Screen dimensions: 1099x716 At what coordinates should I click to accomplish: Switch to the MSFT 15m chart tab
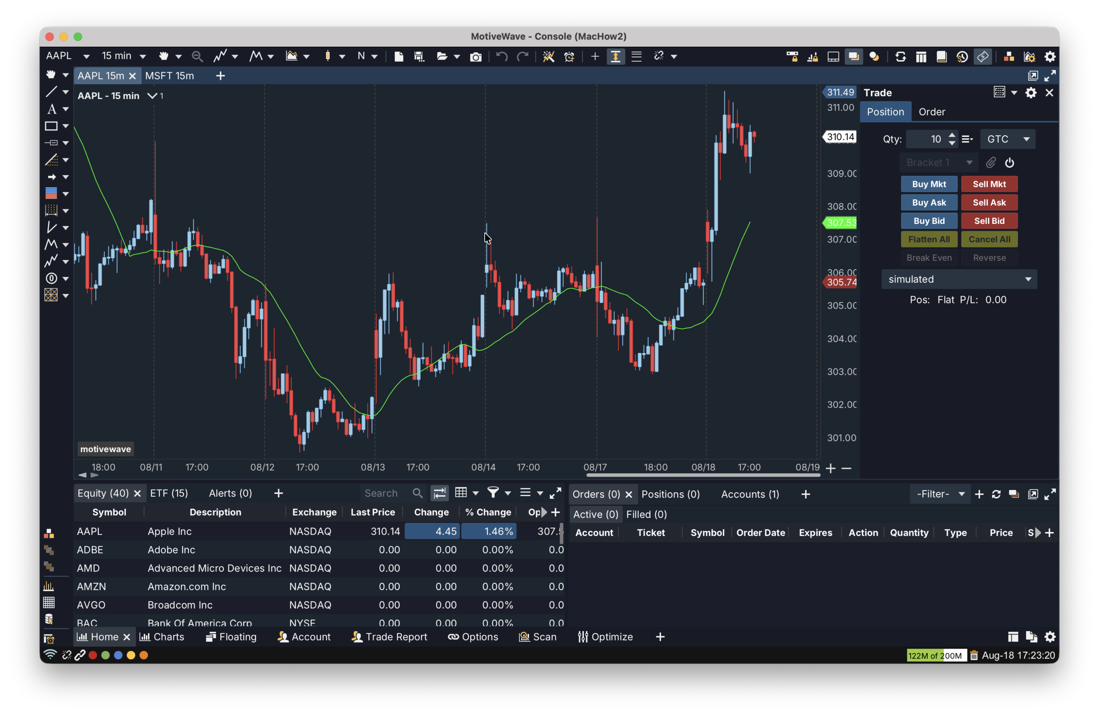point(170,76)
